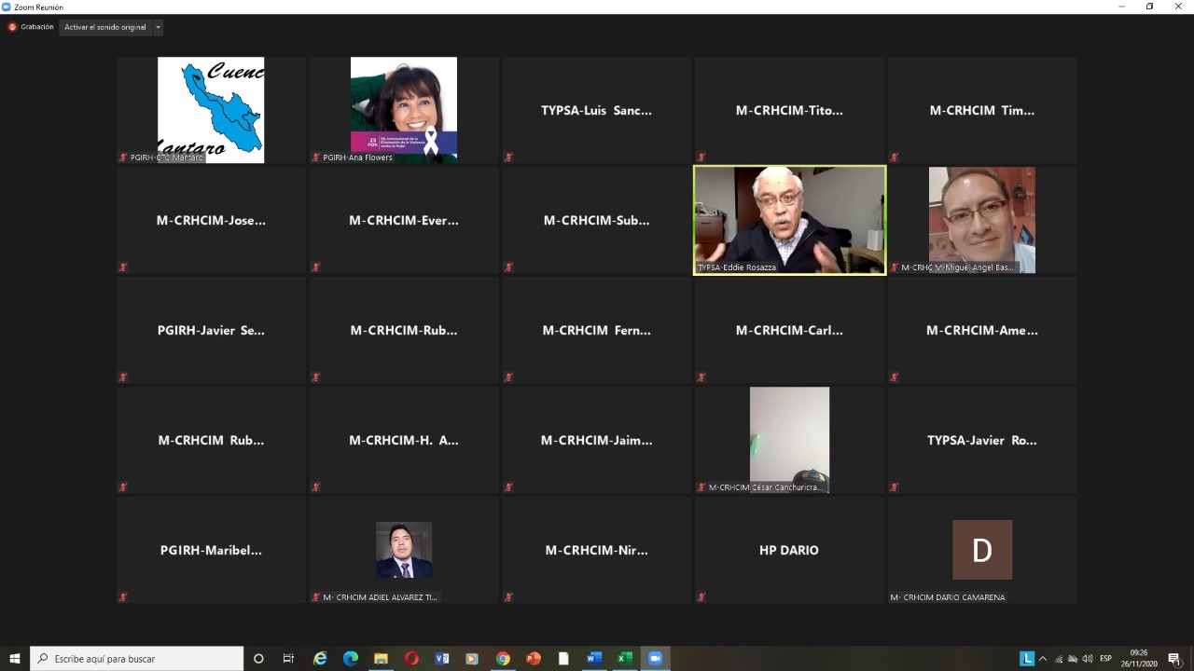Open Task View in the taskbar

(288, 659)
